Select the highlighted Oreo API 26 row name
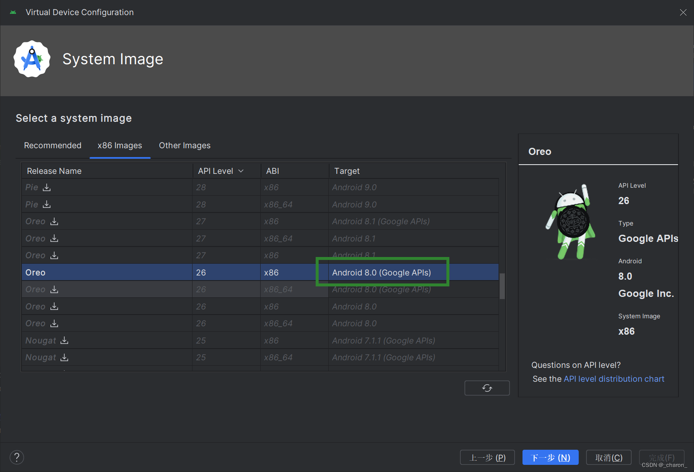This screenshot has width=694, height=472. (x=35, y=273)
